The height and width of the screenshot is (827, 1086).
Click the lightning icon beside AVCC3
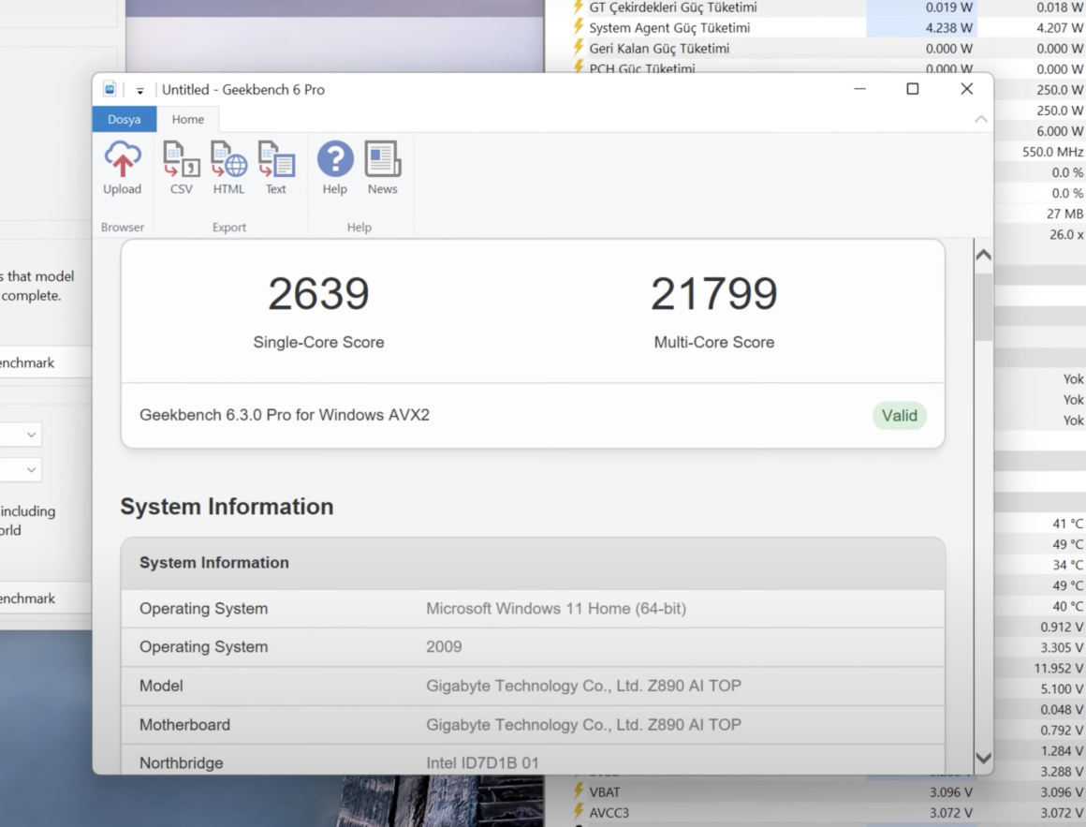pyautogui.click(x=578, y=812)
